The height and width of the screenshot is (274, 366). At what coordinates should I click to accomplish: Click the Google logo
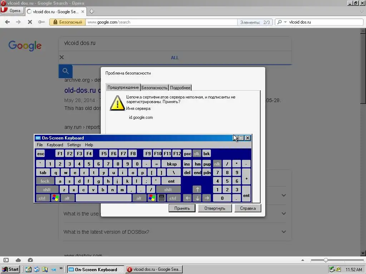click(25, 46)
